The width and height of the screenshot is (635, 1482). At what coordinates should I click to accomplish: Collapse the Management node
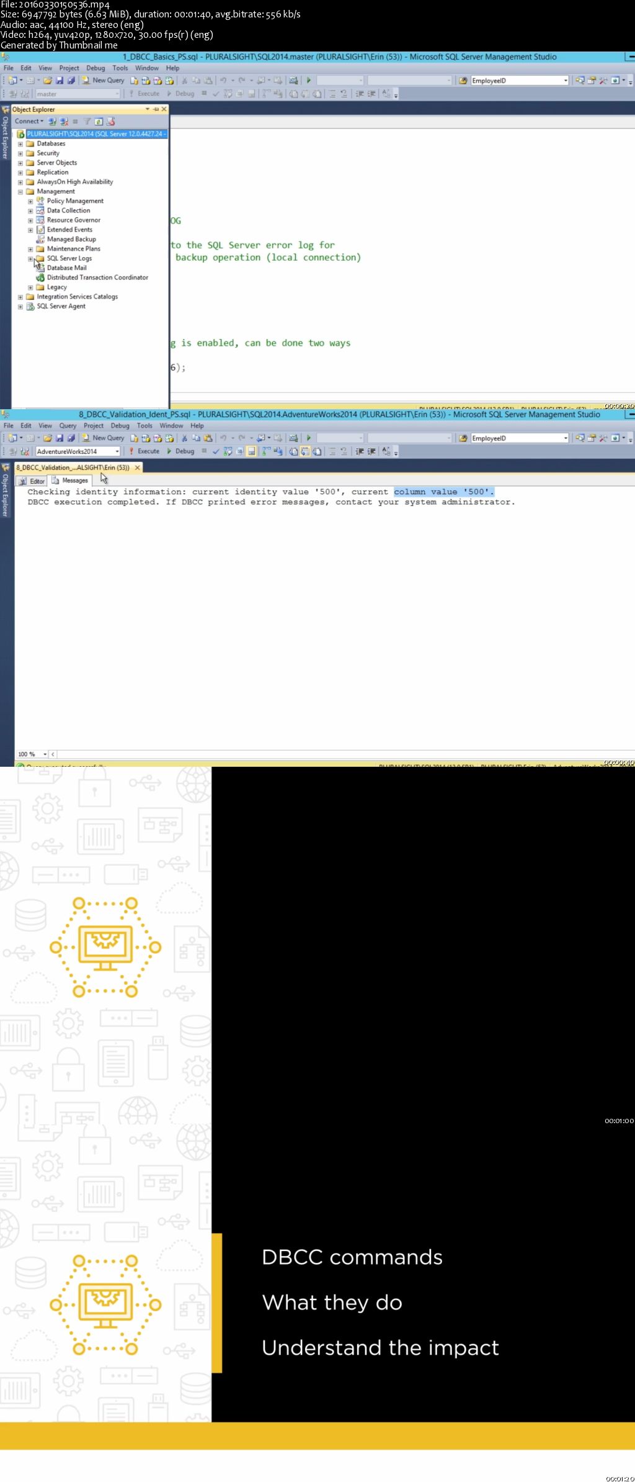pos(20,192)
